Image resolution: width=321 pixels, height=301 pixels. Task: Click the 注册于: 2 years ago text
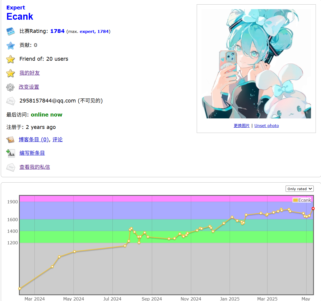(x=31, y=127)
